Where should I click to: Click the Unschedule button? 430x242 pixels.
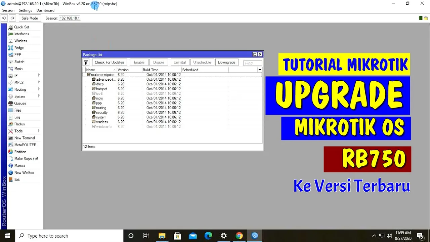point(202,63)
